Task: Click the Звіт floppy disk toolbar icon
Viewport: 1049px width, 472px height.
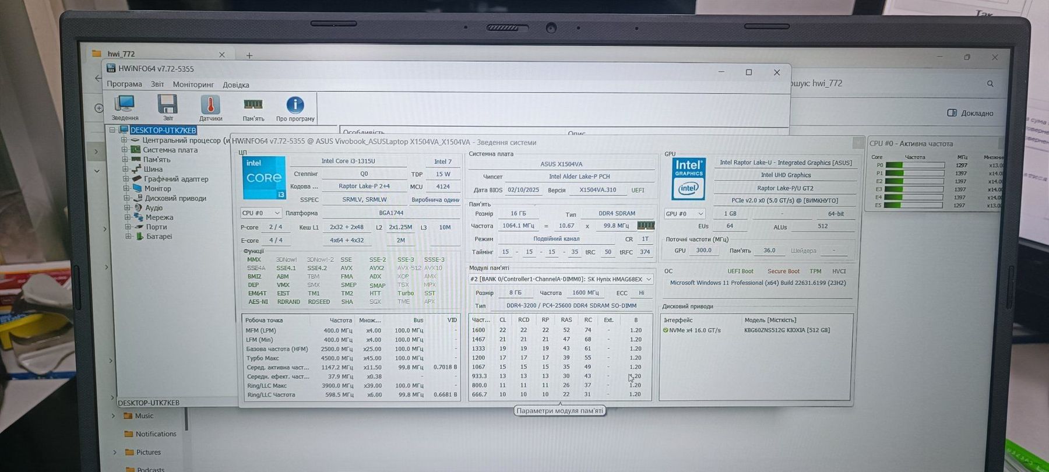Action: (167, 105)
